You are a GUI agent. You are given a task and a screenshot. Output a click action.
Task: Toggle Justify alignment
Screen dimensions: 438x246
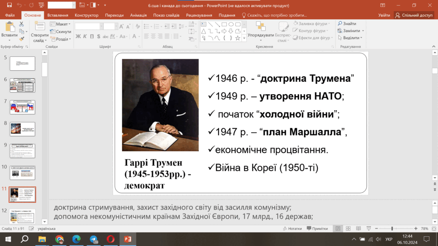coord(167,36)
